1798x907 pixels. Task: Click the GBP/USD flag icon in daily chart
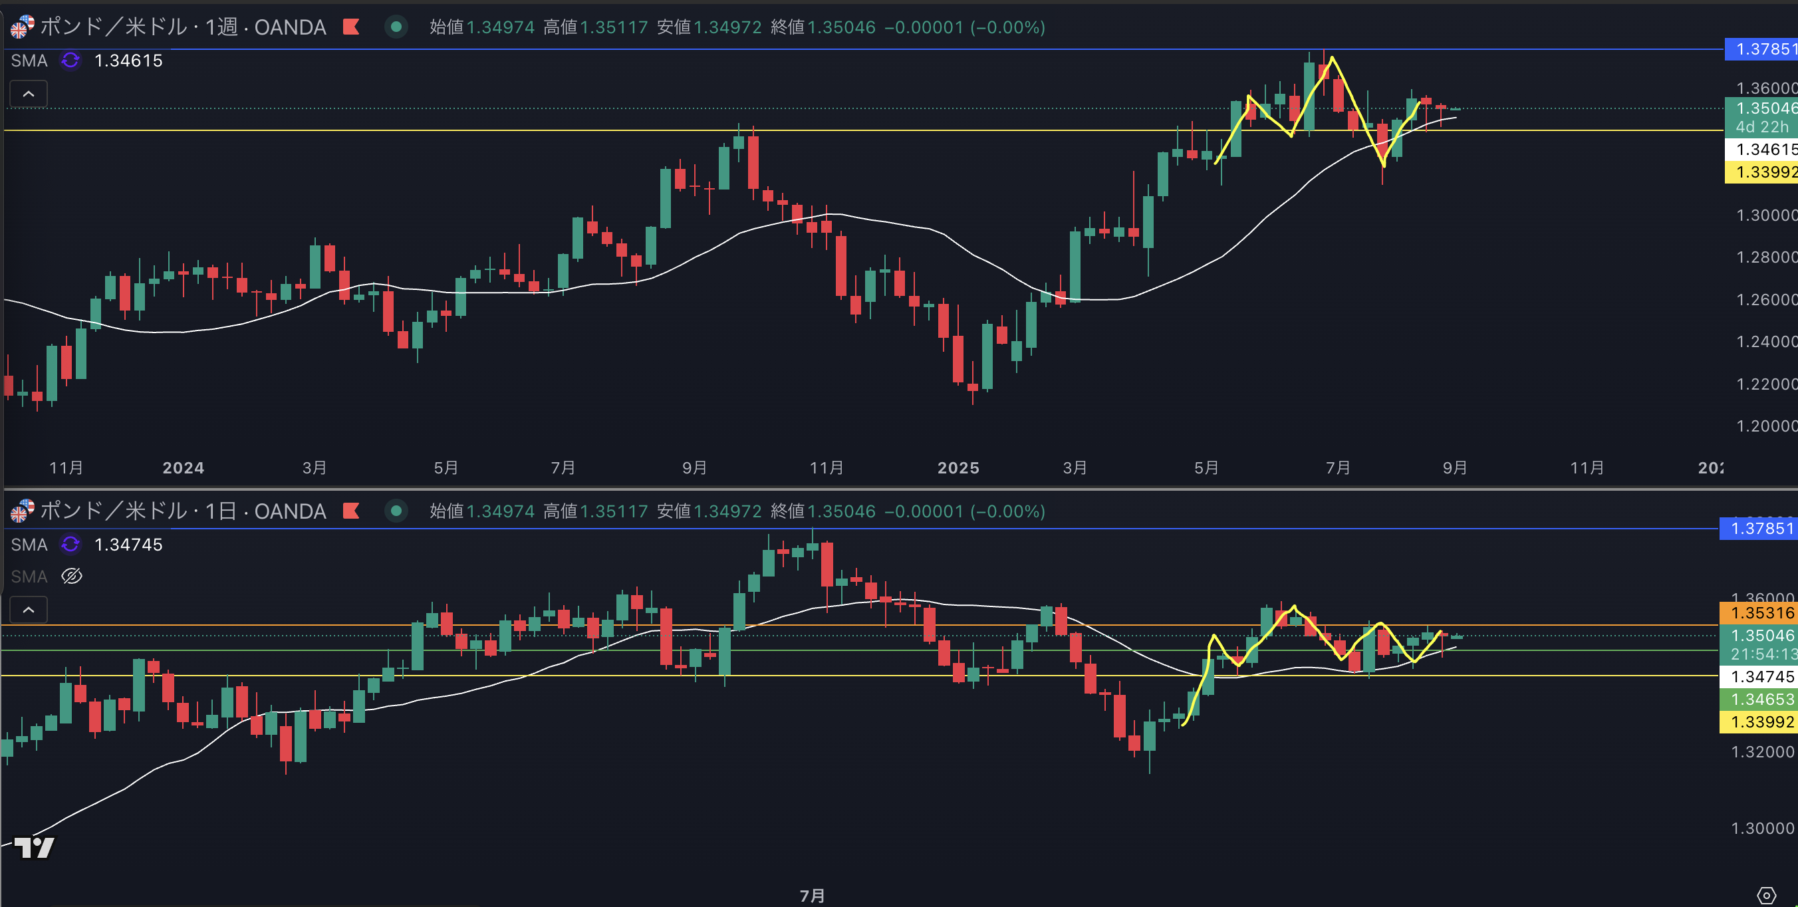22,511
